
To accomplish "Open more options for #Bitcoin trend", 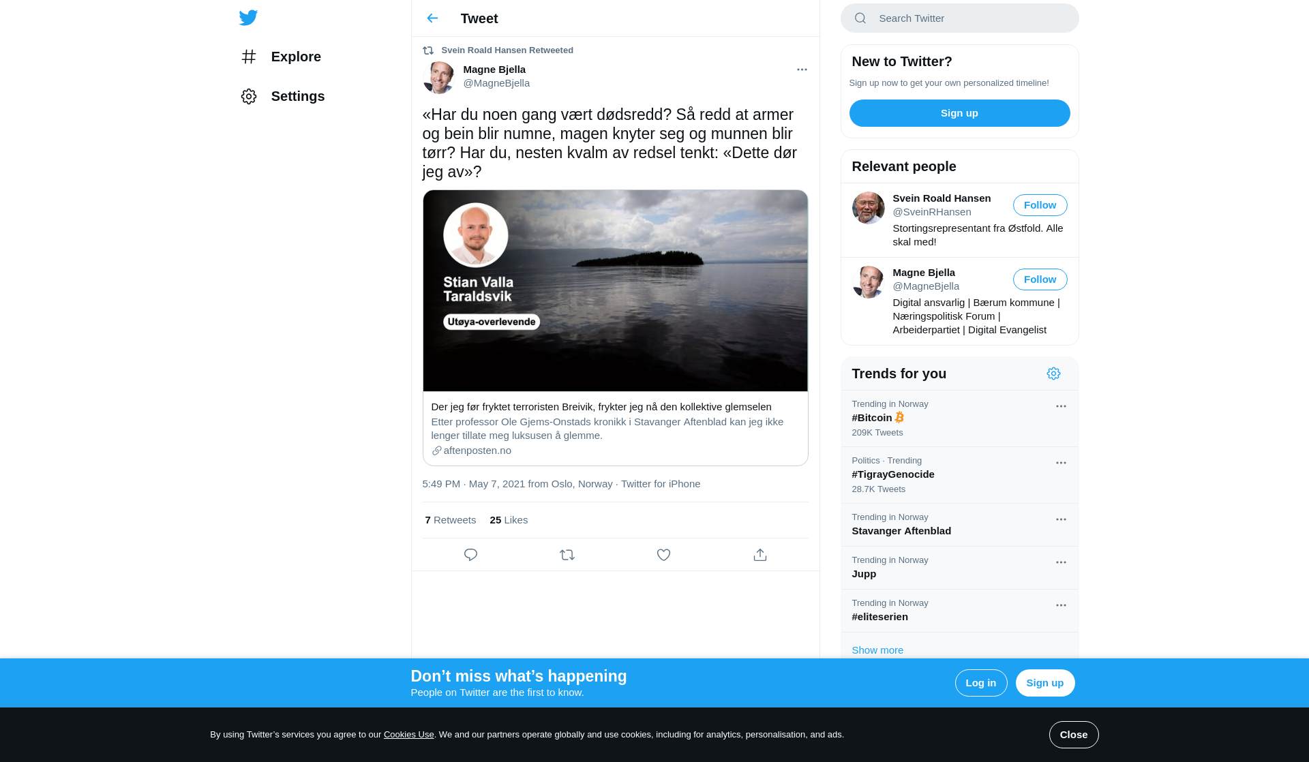I will coord(1061,406).
